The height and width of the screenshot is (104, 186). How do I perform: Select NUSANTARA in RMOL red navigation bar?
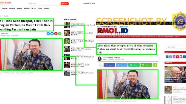[109, 37]
